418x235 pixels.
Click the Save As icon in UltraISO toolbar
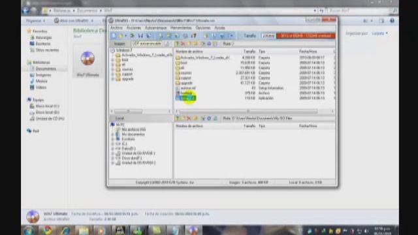pos(149,36)
